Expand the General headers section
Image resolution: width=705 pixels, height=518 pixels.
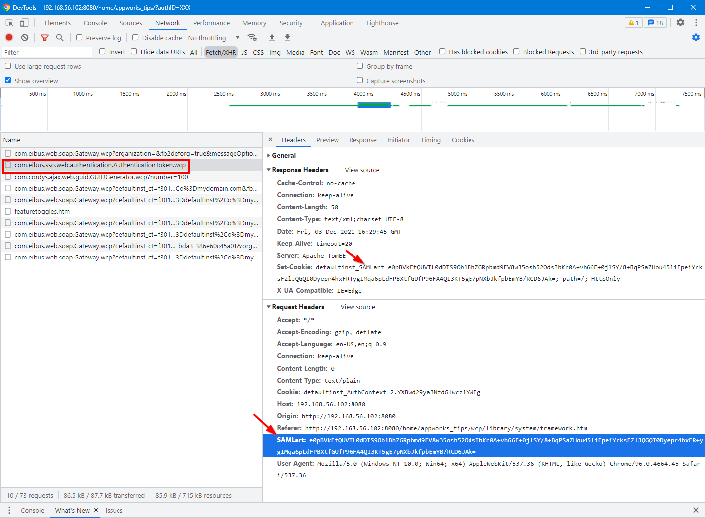(283, 156)
